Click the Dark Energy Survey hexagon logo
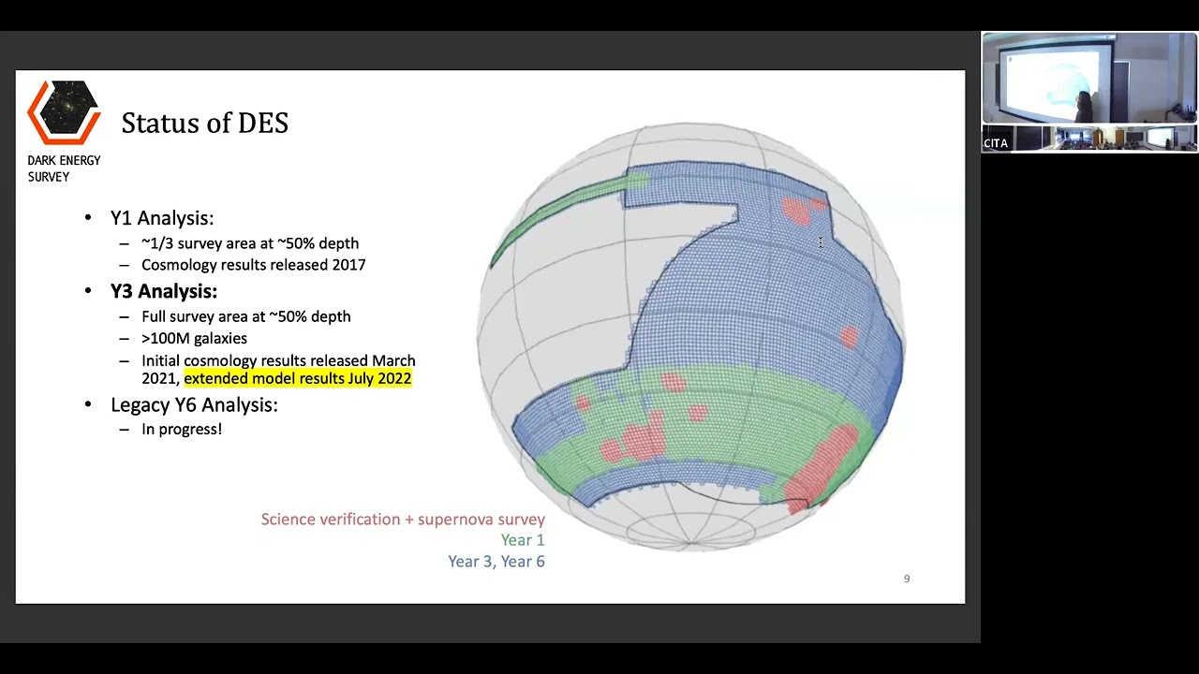This screenshot has height=674, width=1199. click(x=64, y=112)
